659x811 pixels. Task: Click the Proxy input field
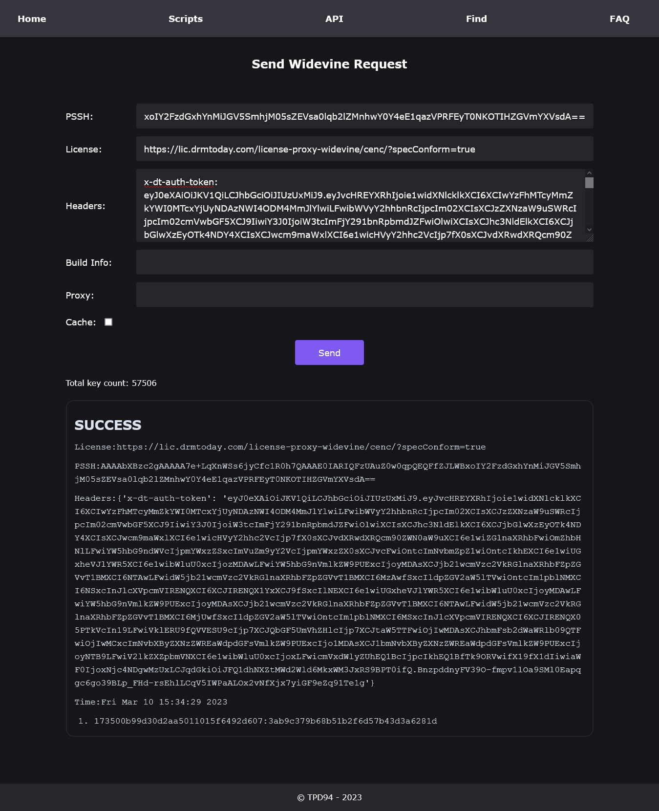click(364, 295)
